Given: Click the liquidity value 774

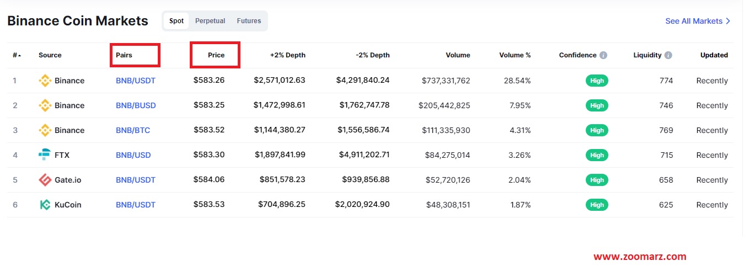Looking at the screenshot, I should click(666, 81).
